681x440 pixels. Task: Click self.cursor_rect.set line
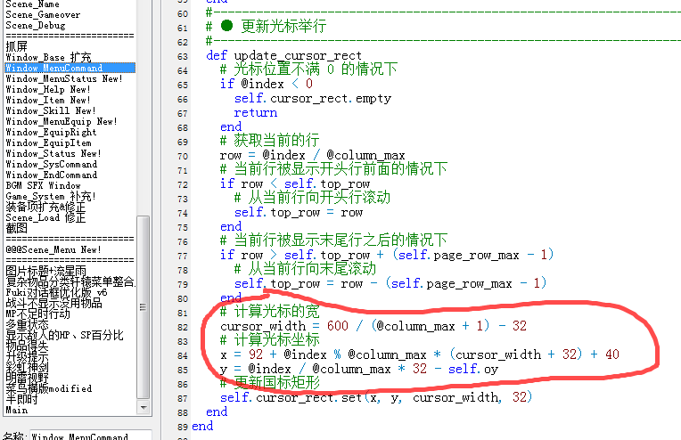point(375,397)
